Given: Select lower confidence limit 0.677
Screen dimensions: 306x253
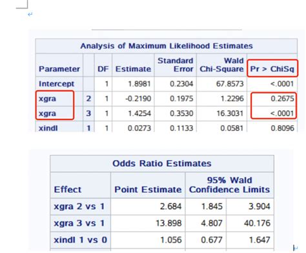Looking at the screenshot, I should point(212,240).
